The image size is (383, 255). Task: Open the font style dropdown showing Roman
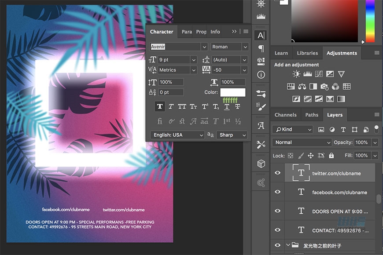point(229,47)
